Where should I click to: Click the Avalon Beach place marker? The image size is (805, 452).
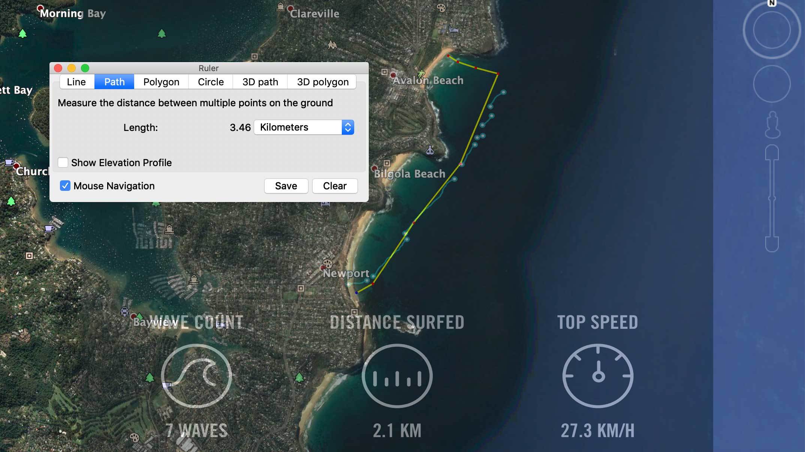point(393,75)
